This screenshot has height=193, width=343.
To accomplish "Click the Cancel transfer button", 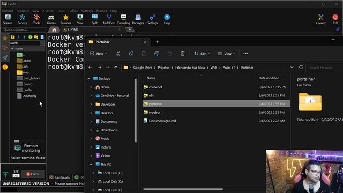I will 33,174.
